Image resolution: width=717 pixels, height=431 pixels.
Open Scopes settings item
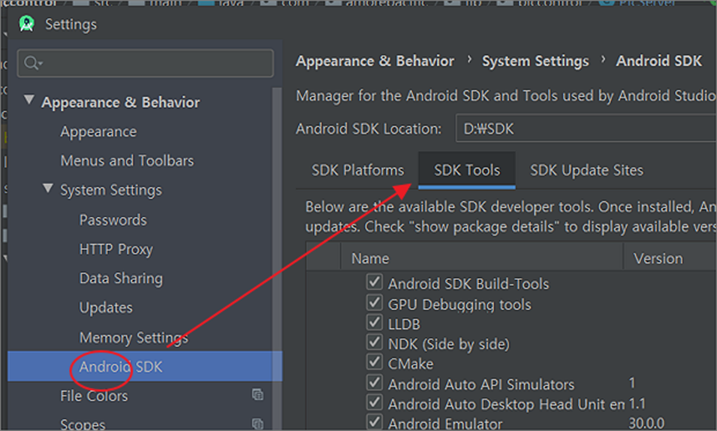pyautogui.click(x=83, y=424)
